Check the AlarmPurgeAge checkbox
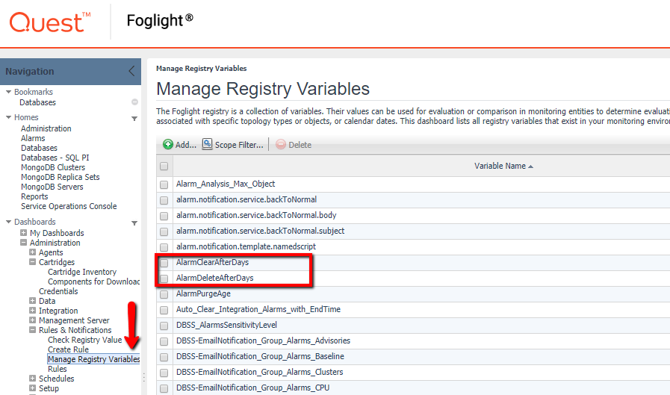The width and height of the screenshot is (670, 395). pos(164,294)
